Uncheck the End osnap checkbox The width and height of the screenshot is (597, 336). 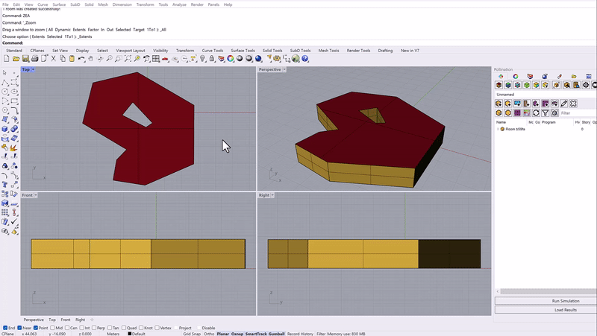point(5,328)
